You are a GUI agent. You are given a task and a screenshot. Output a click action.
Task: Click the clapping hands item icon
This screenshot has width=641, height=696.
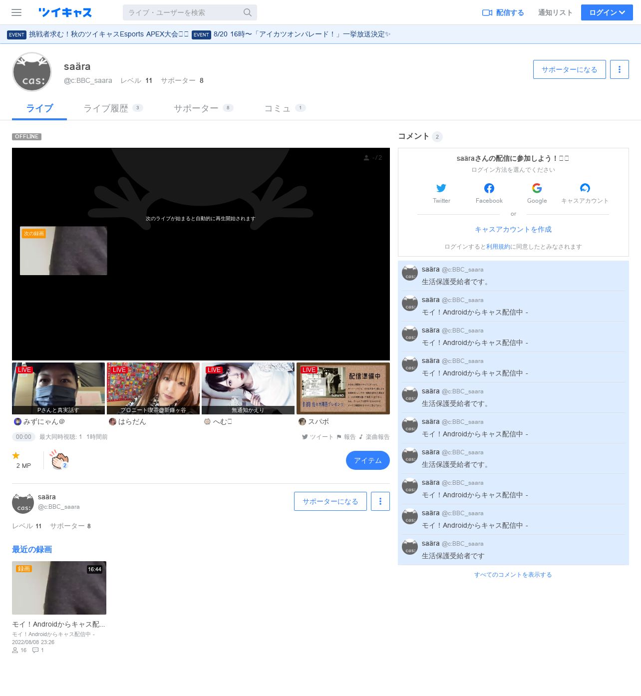coord(59,459)
